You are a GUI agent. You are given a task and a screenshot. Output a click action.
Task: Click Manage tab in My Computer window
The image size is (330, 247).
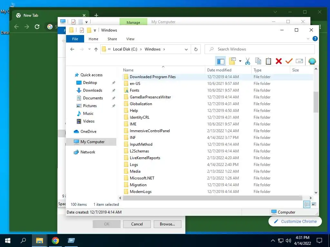point(133,22)
